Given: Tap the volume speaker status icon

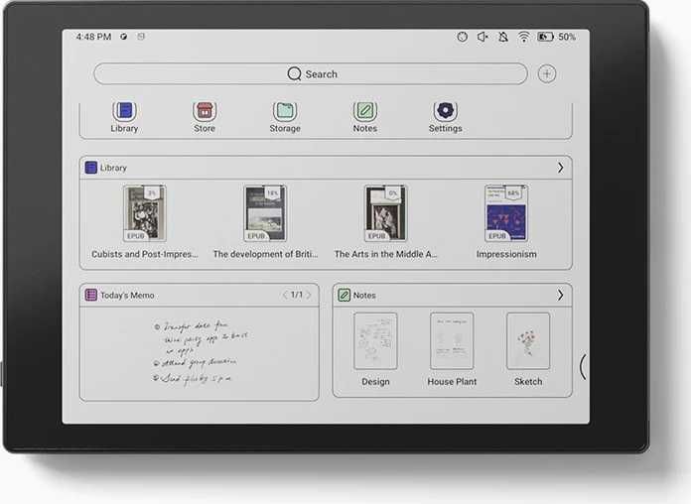Looking at the screenshot, I should (483, 37).
